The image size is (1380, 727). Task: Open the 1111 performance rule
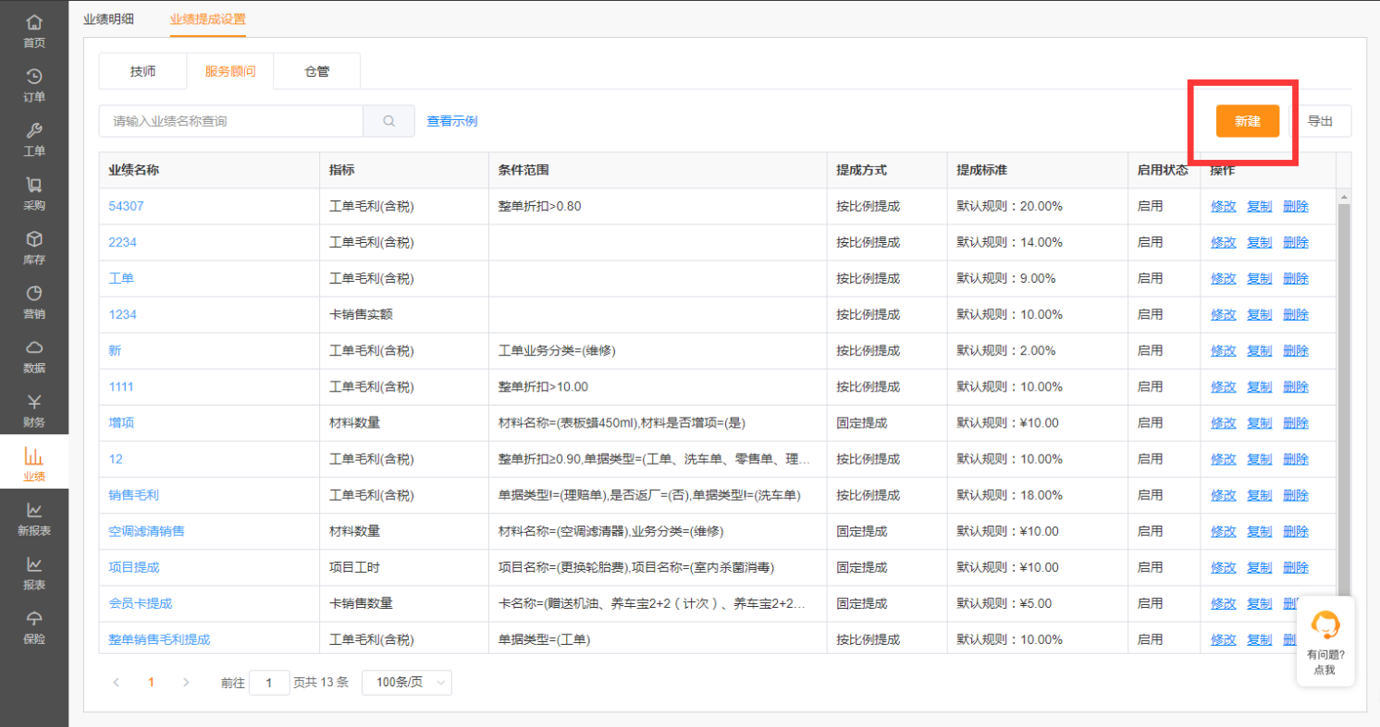(x=121, y=386)
